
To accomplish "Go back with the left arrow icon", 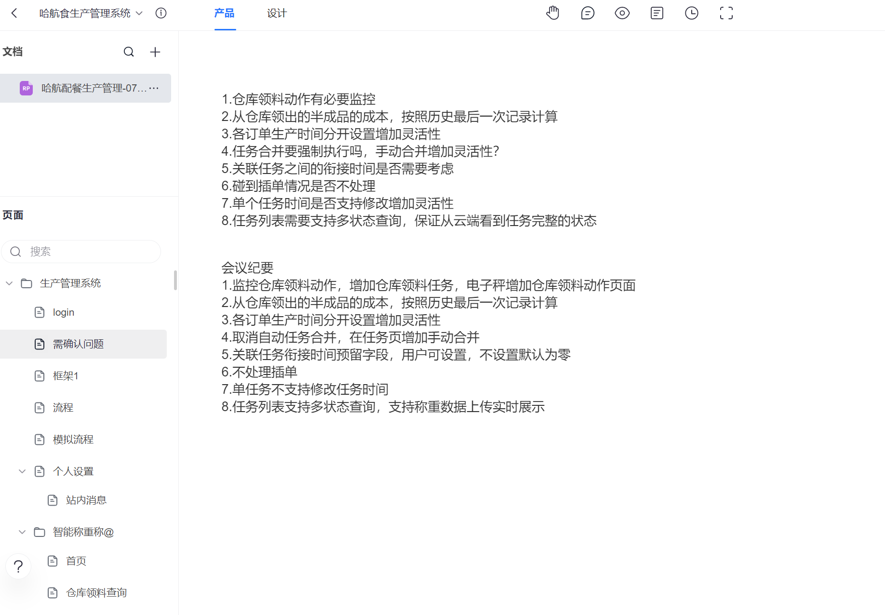I will pyautogui.click(x=14, y=13).
